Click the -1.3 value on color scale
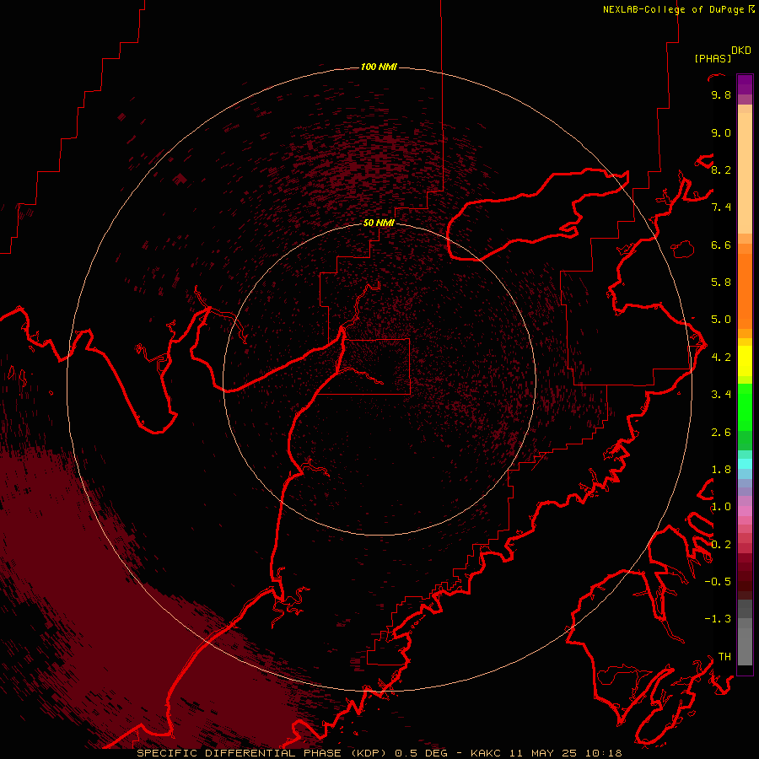The width and height of the screenshot is (759, 759). 718,619
